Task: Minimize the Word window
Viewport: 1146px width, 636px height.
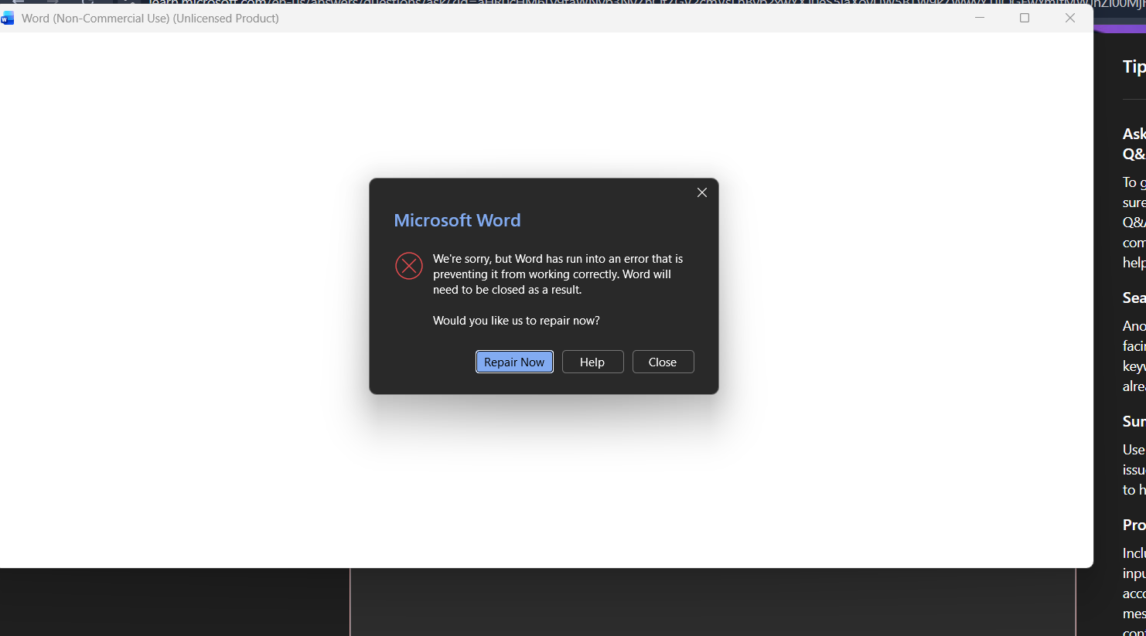Action: click(980, 18)
